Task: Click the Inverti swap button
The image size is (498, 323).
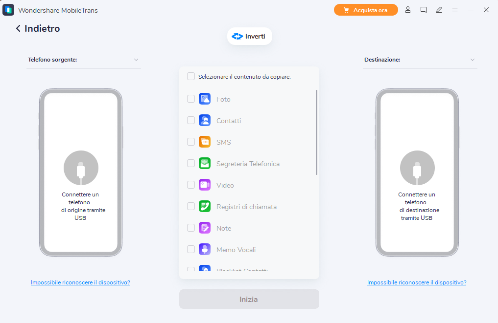Action: click(250, 36)
